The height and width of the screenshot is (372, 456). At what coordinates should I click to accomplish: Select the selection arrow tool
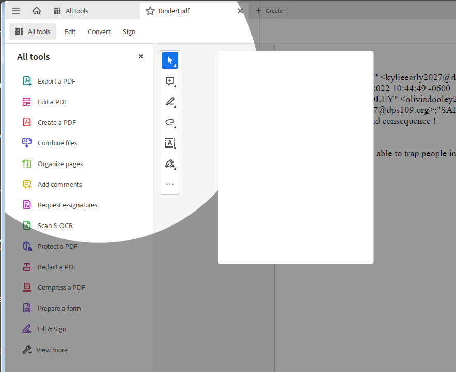click(x=170, y=60)
